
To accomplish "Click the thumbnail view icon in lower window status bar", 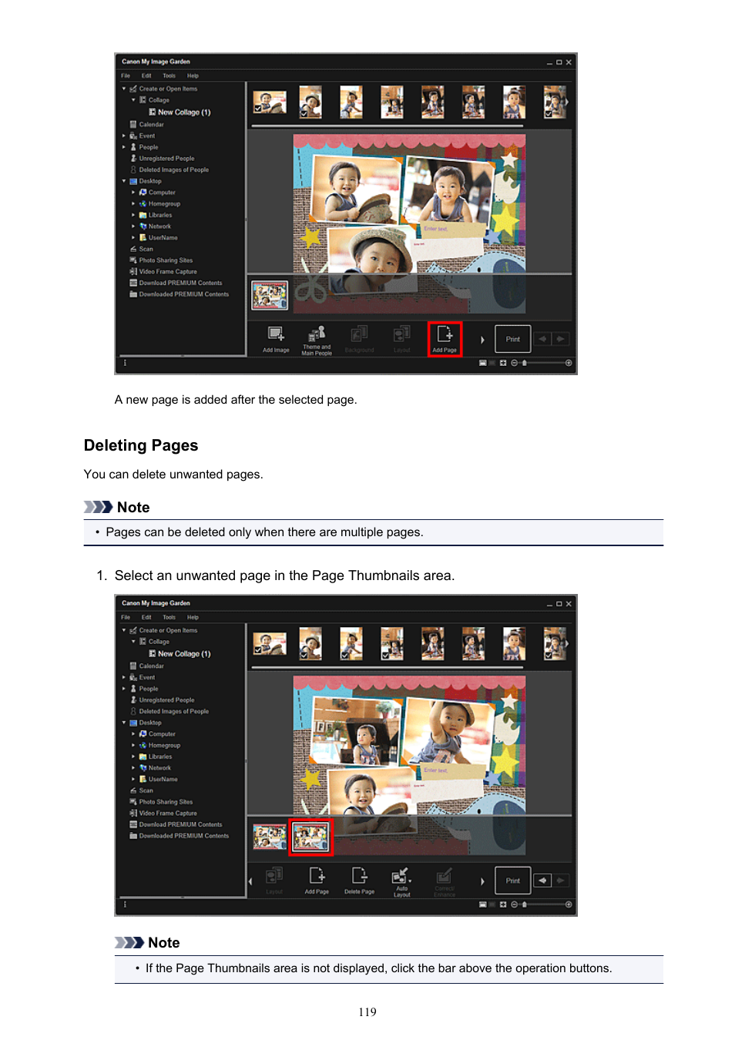I will [x=483, y=904].
